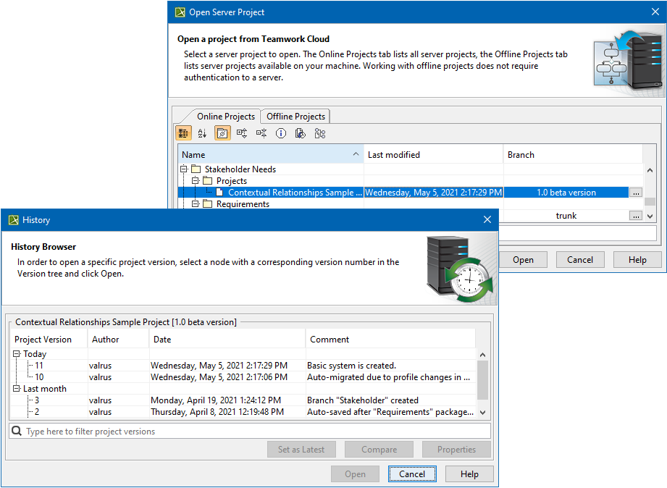
Task: Click the Contextual Relationships project file icon
Action: click(x=219, y=193)
